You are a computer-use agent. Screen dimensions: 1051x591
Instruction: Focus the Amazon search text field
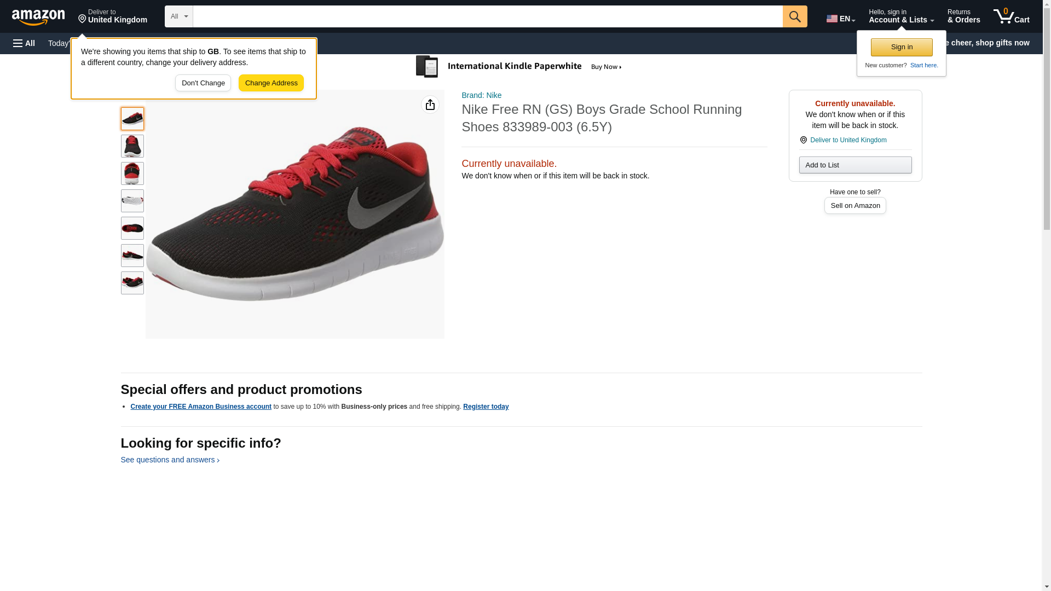(487, 16)
